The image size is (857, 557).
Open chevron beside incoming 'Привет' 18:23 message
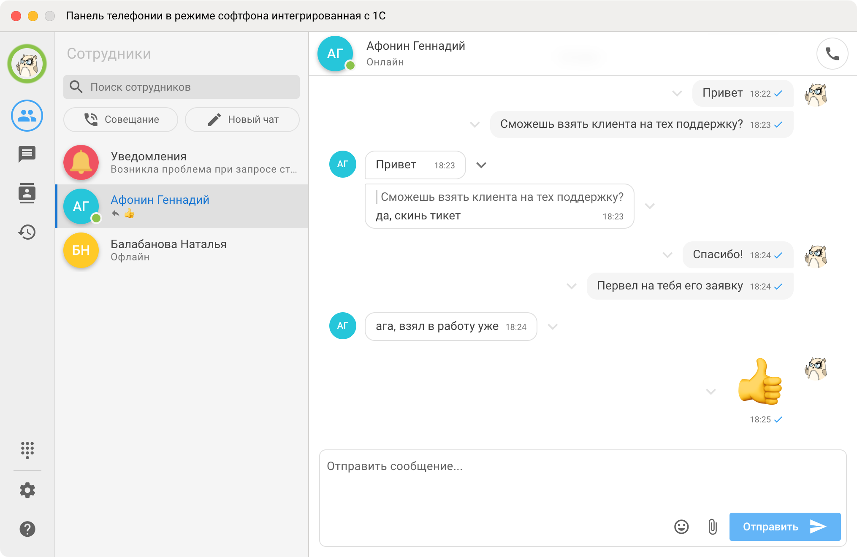pyautogui.click(x=481, y=165)
